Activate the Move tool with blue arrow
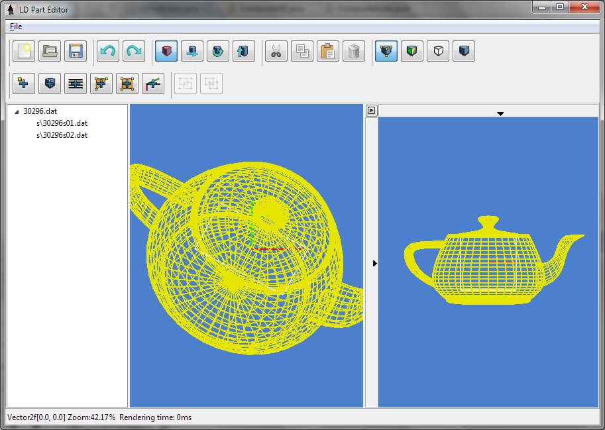This screenshot has width=605, height=430. pyautogui.click(x=192, y=51)
